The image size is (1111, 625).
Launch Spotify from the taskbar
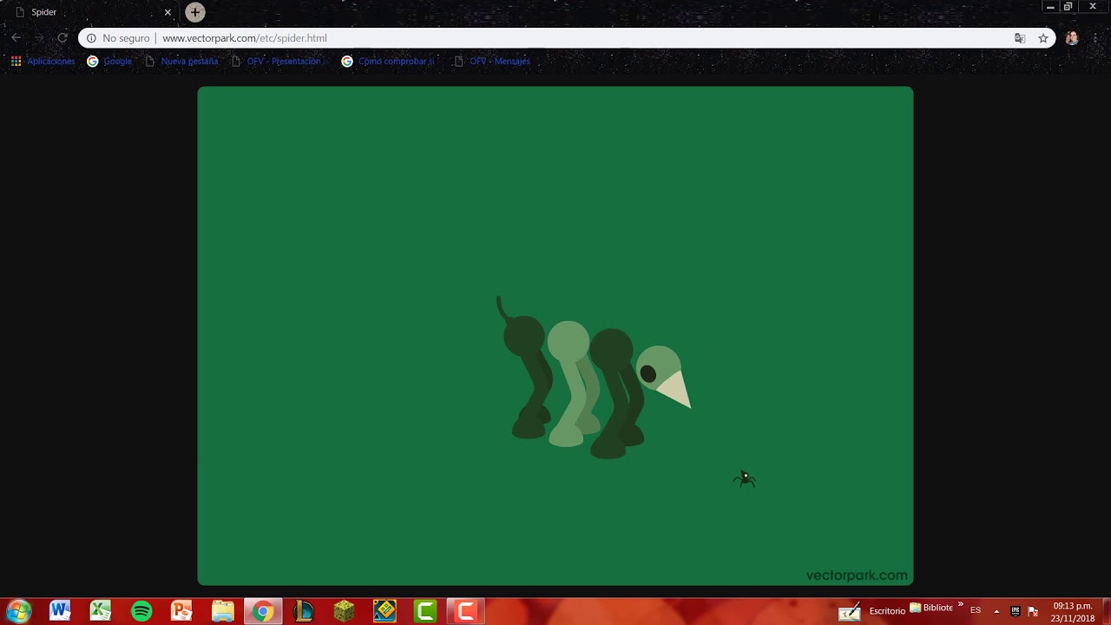(x=141, y=610)
